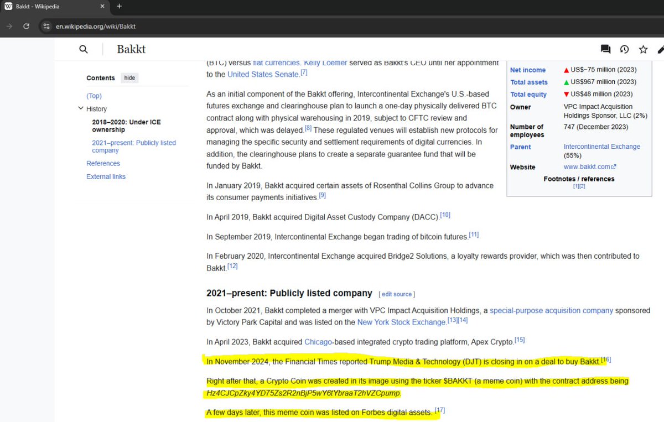Go to 2018–2020: Under ICE ownership
Screen dimensions: 664x422
(x=126, y=126)
